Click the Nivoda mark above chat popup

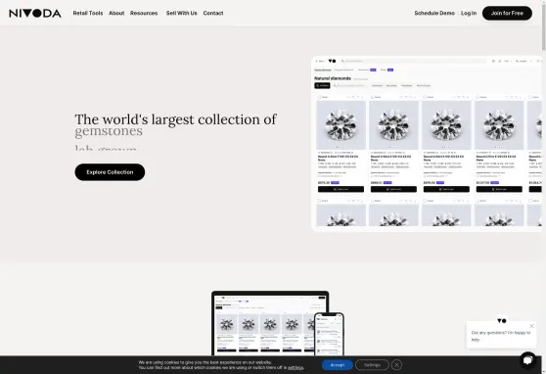pyautogui.click(x=502, y=321)
